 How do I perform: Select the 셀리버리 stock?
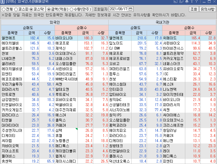point(9,64)
